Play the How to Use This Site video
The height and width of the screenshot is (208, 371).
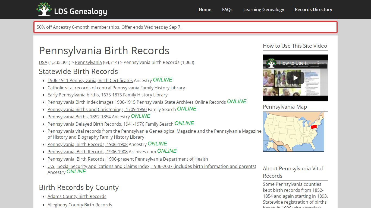click(x=295, y=78)
